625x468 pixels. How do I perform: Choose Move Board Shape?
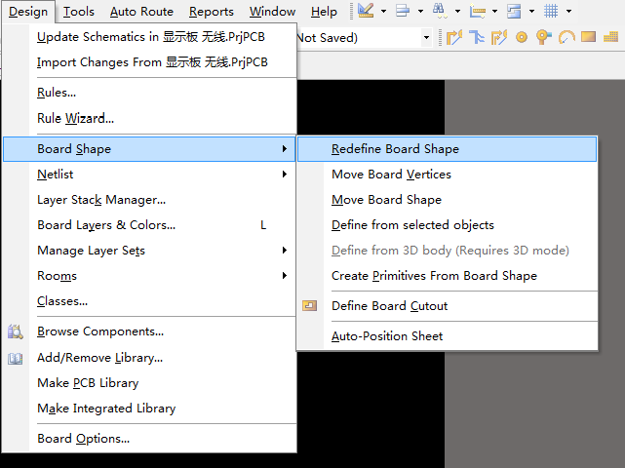coord(447,200)
